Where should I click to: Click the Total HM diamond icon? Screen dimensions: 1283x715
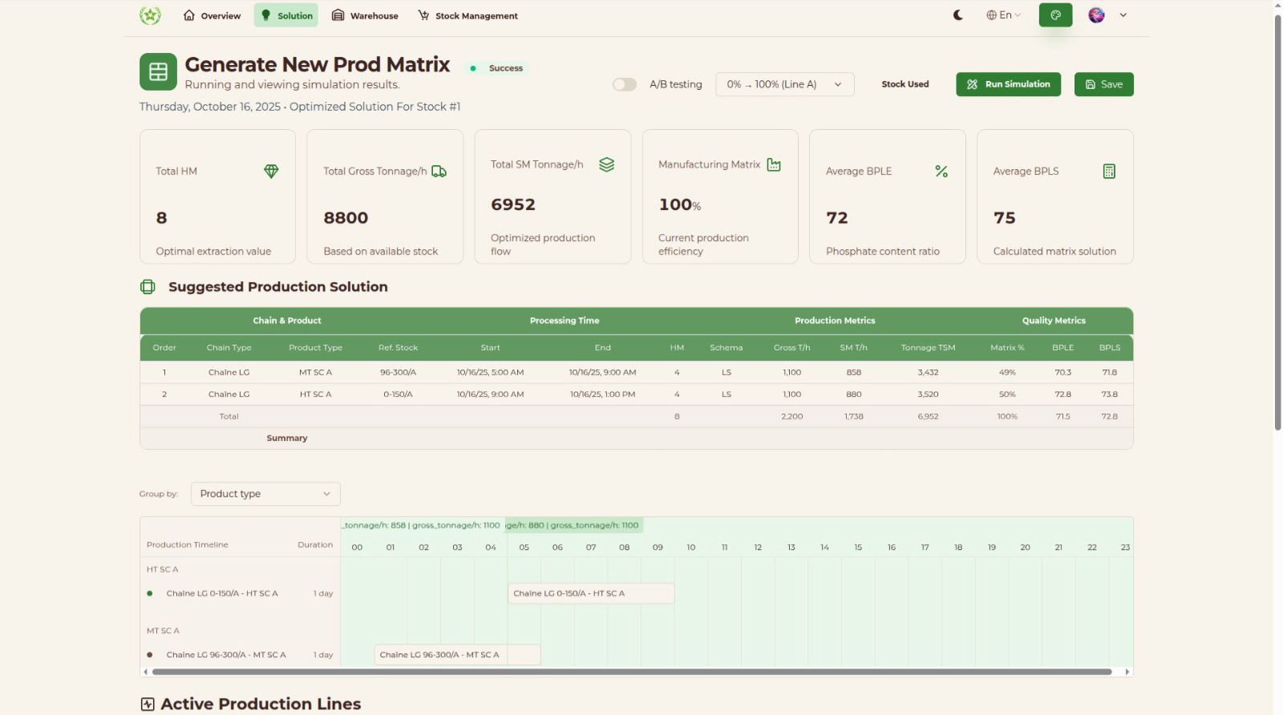pyautogui.click(x=271, y=171)
